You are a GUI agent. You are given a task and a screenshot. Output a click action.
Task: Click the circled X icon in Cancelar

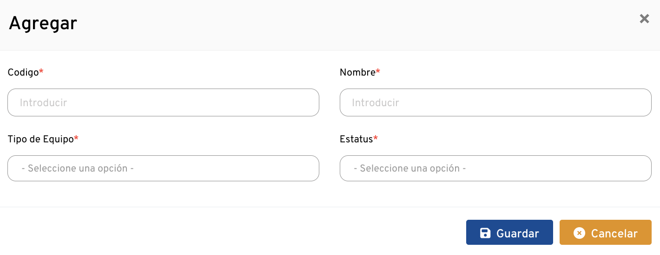tap(579, 233)
